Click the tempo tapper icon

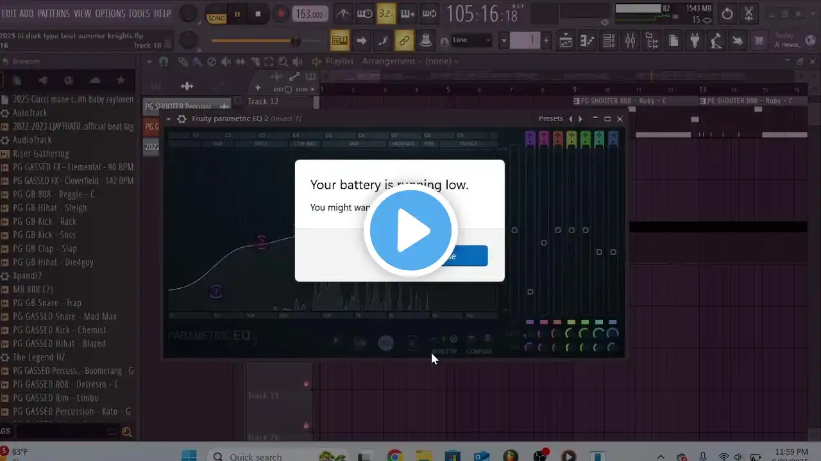716,42
